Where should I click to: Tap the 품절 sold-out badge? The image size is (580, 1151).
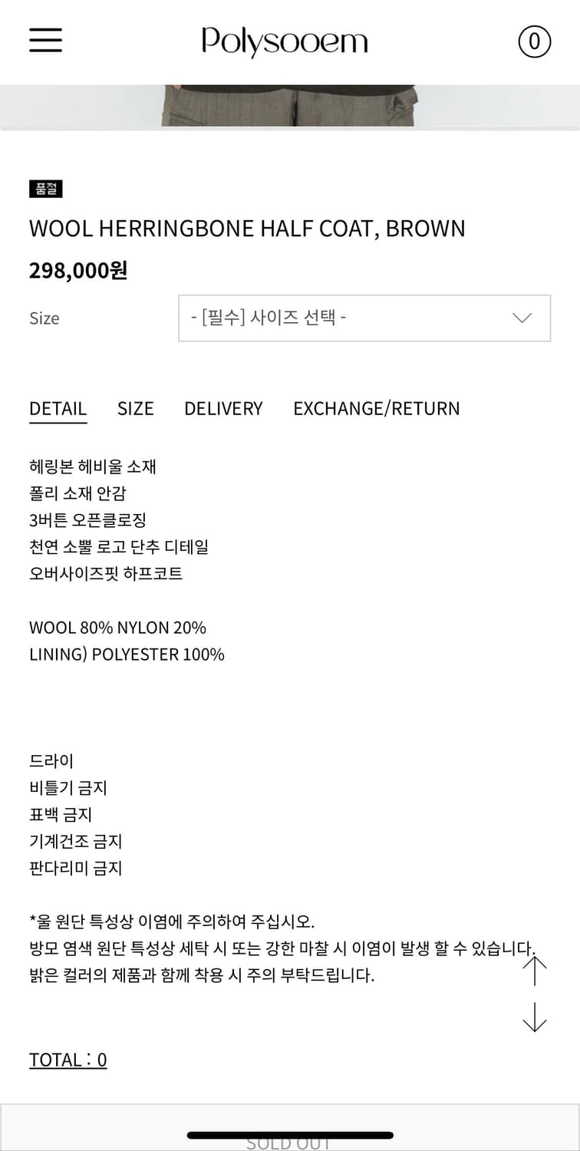coord(45,189)
